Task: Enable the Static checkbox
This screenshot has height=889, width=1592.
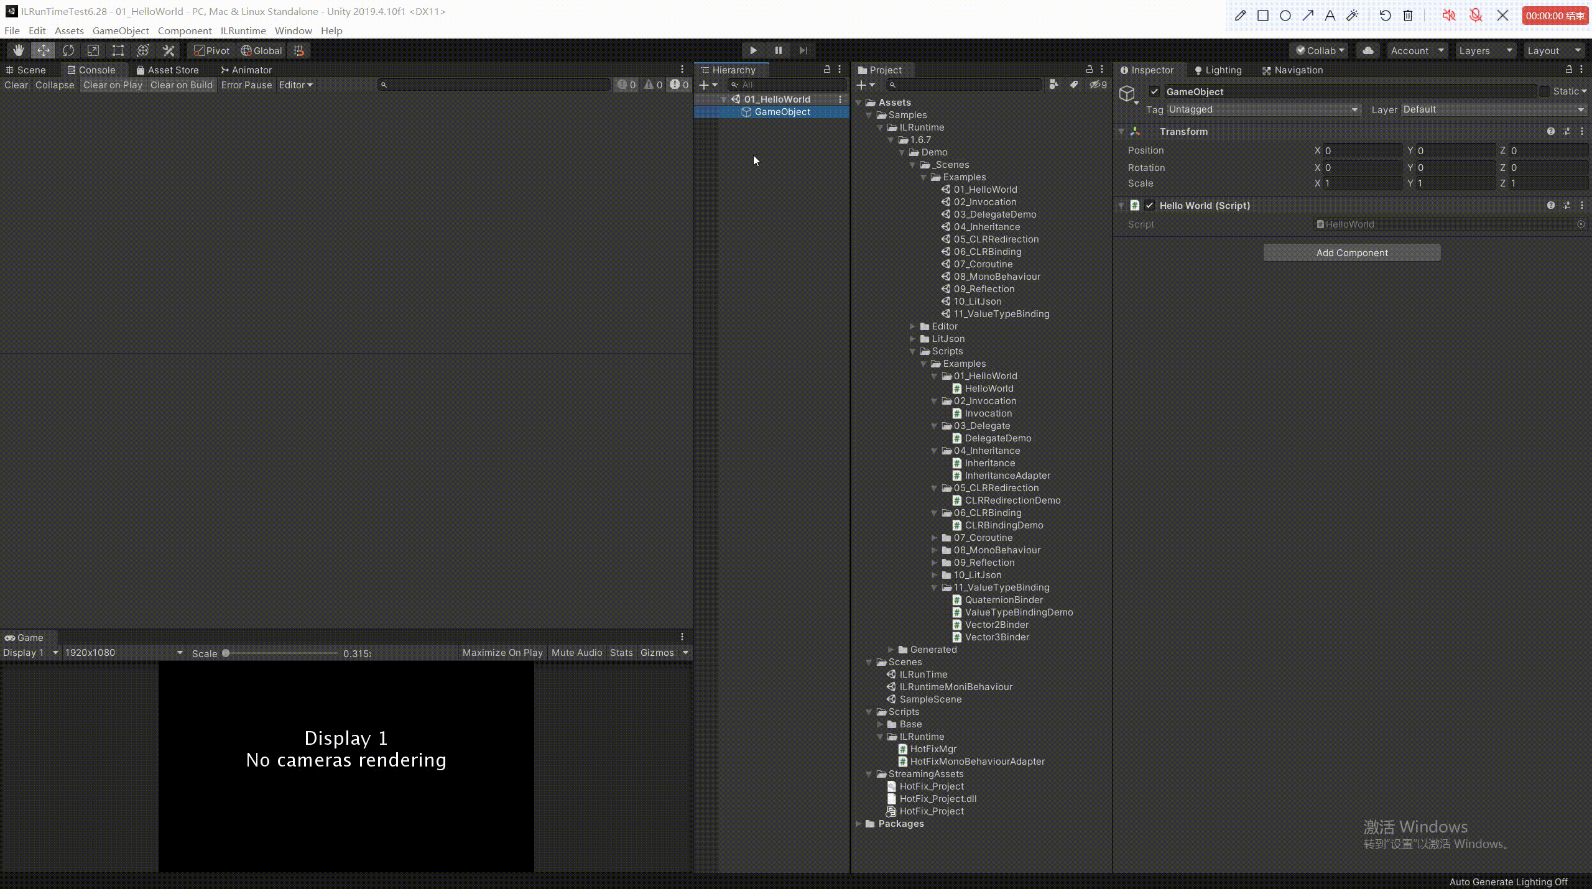Action: click(x=1544, y=91)
